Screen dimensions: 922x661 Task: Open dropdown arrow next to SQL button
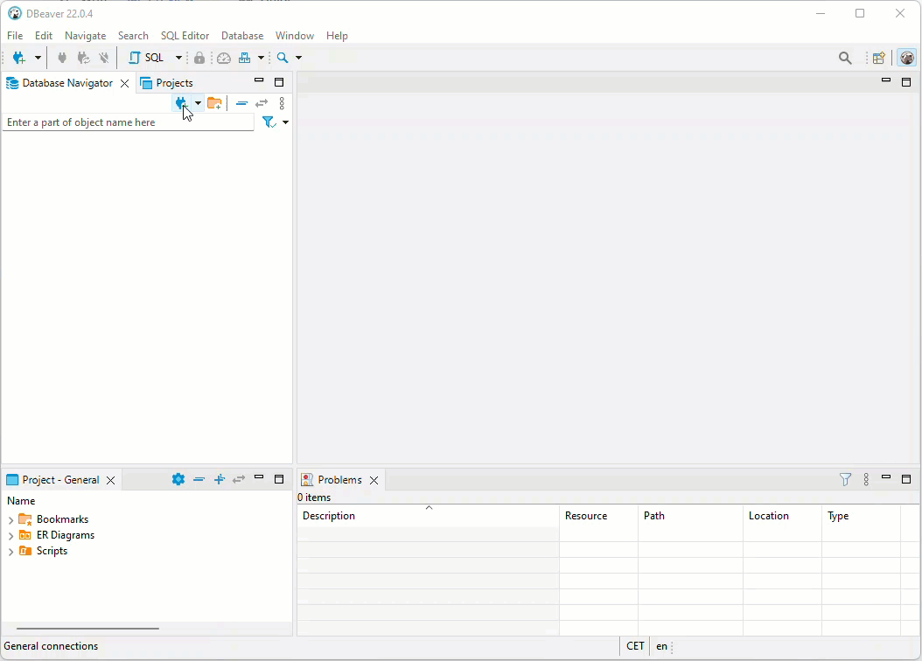point(178,58)
